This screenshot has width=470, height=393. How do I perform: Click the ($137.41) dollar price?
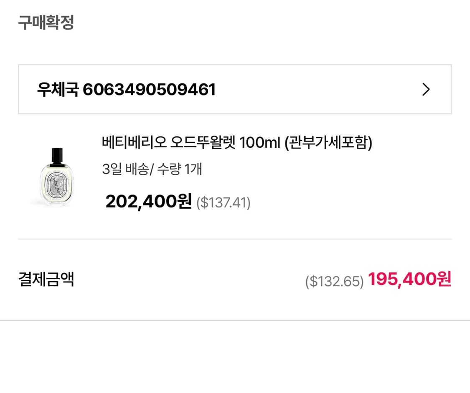(224, 203)
